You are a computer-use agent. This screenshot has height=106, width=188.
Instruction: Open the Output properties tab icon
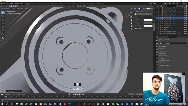[157, 47]
